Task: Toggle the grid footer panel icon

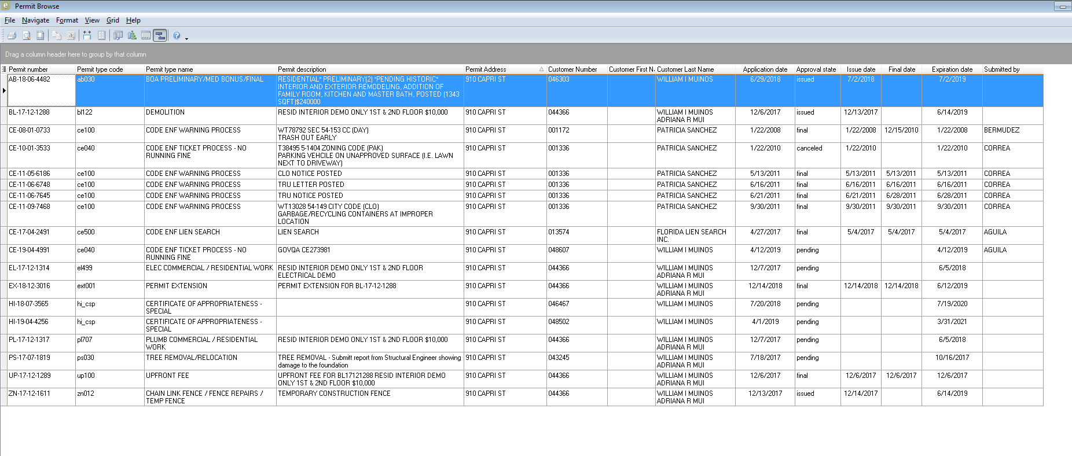Action: click(146, 36)
